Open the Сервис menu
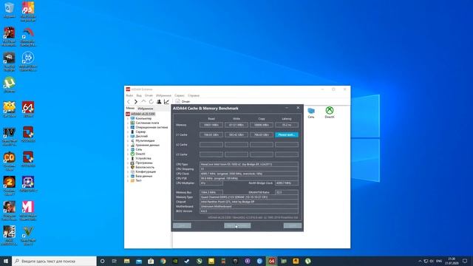 (x=179, y=95)
